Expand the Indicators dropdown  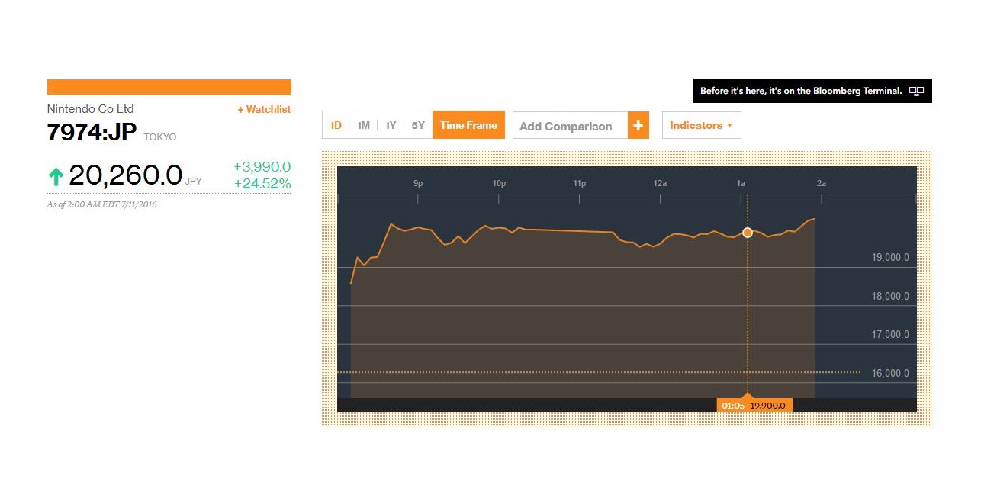(x=701, y=125)
